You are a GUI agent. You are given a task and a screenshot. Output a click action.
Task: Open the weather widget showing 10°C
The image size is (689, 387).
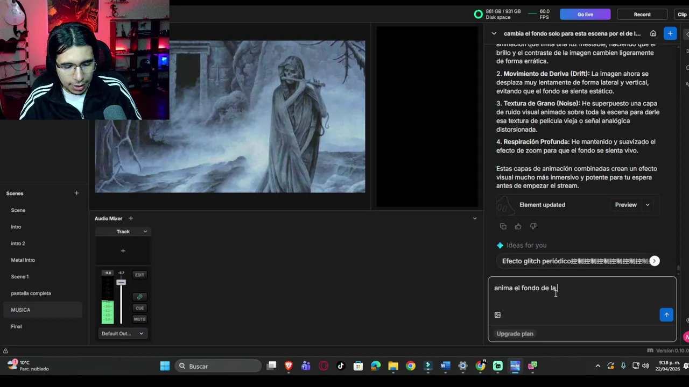[28, 366]
